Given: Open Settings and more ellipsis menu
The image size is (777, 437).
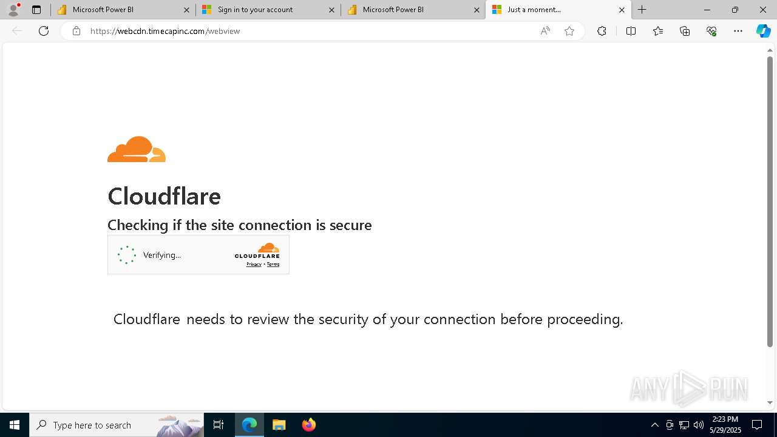Looking at the screenshot, I should tap(738, 31).
